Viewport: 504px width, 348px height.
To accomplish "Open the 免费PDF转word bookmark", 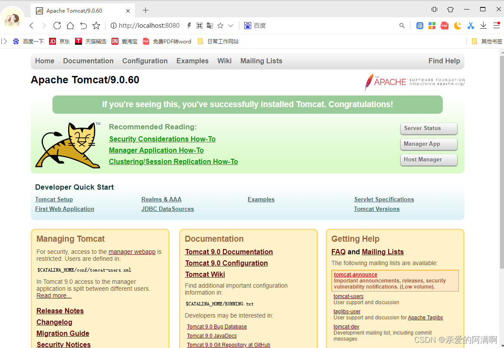I will tap(167, 42).
